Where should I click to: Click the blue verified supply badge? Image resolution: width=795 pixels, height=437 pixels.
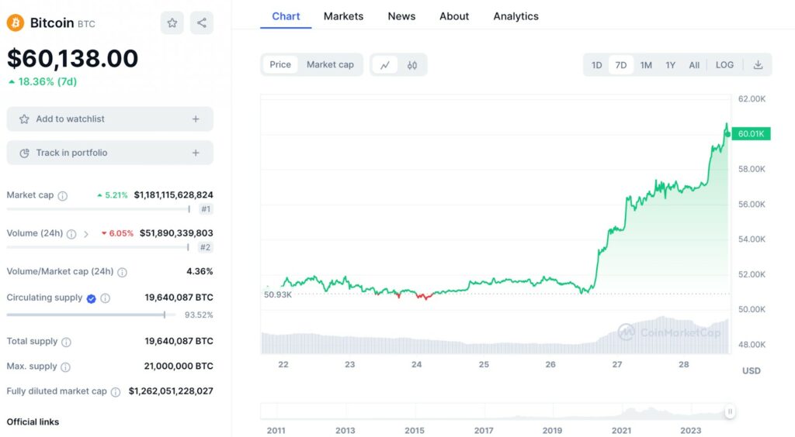click(92, 298)
